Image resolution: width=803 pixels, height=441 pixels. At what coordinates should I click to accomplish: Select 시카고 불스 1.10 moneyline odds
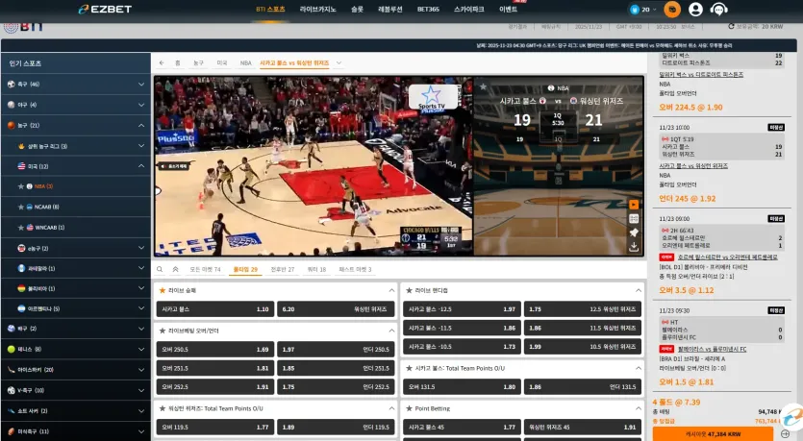[x=215, y=309]
